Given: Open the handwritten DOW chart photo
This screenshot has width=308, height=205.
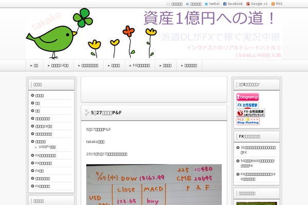Looking at the screenshot, I should point(154,184).
